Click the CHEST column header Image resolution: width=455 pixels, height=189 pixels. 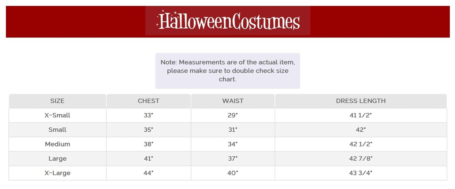point(149,101)
